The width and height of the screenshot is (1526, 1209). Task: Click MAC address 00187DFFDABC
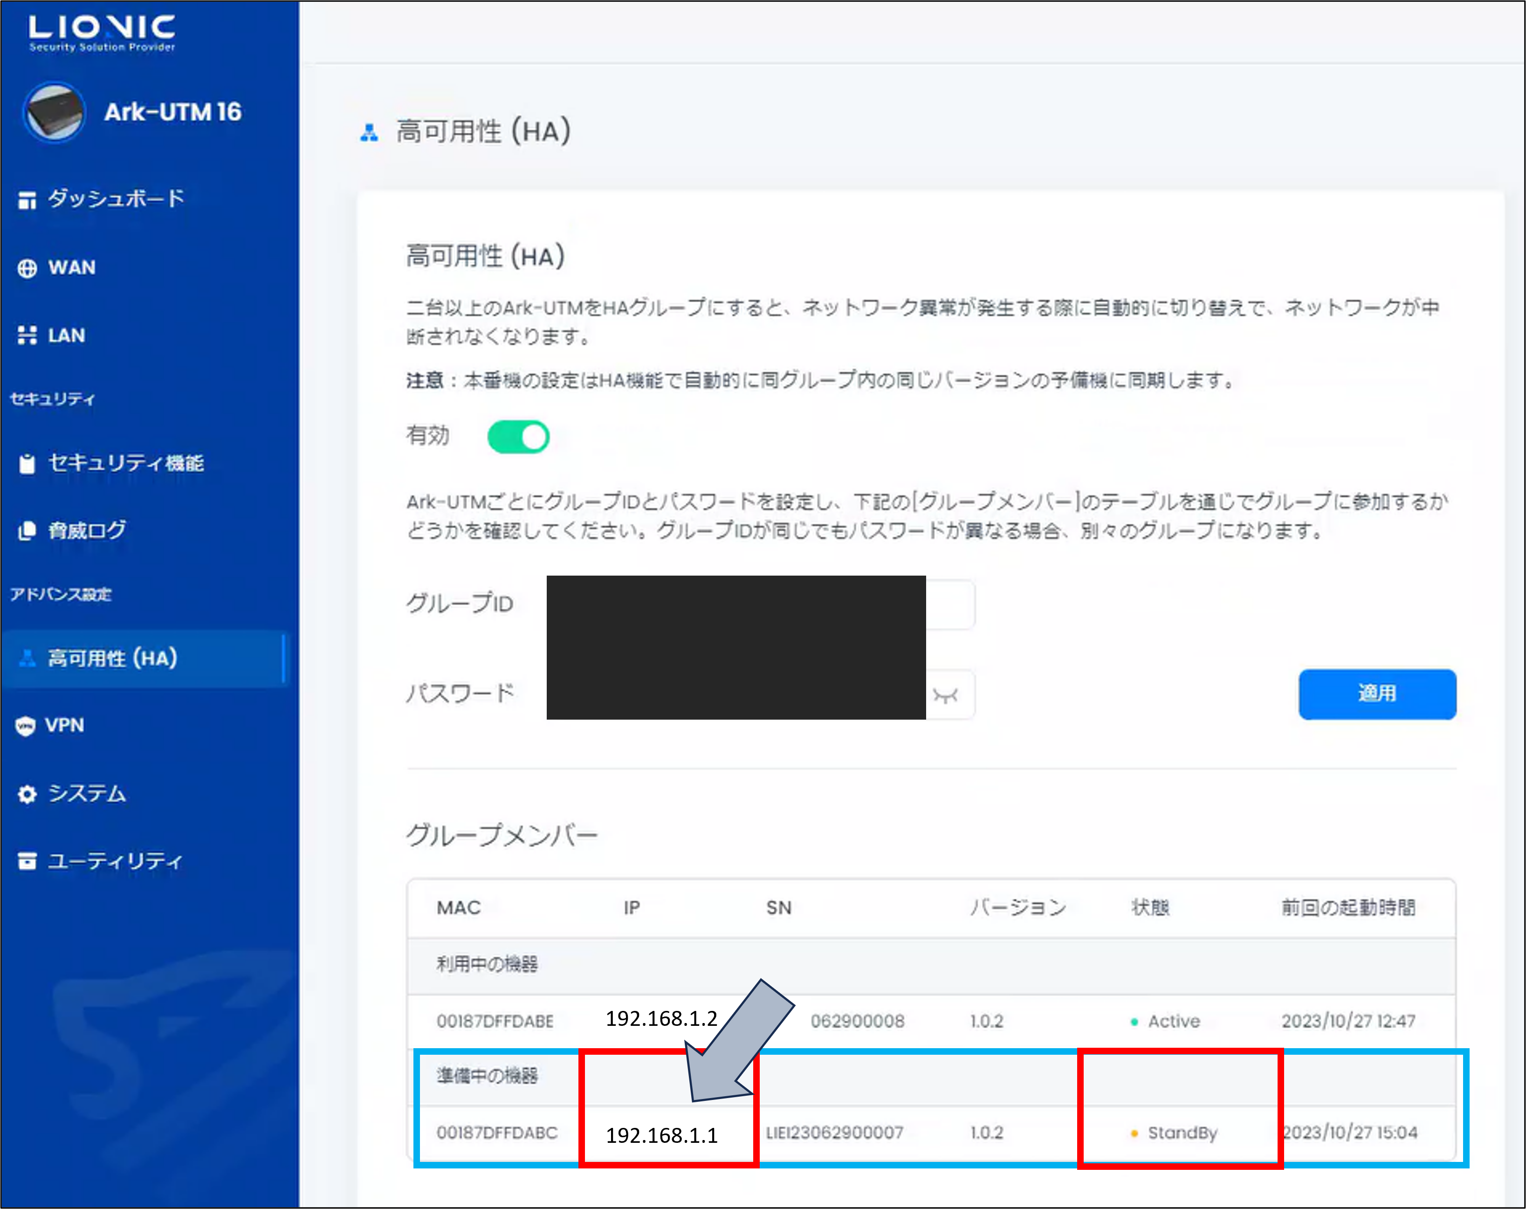tap(497, 1133)
